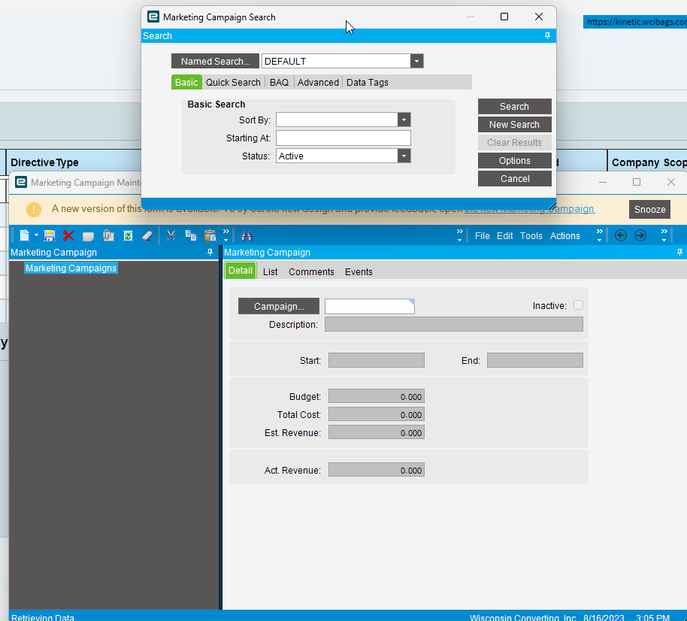
Task: Click the Est. Revenue value field
Action: (x=377, y=432)
